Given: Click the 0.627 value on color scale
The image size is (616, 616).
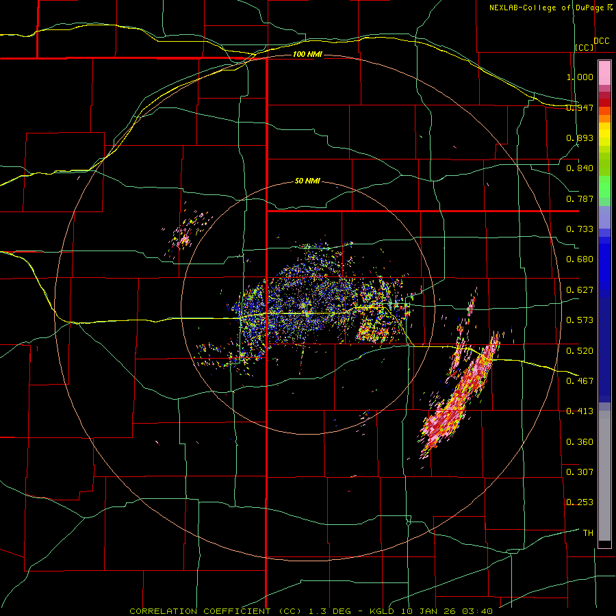Looking at the screenshot, I should pyautogui.click(x=580, y=290).
